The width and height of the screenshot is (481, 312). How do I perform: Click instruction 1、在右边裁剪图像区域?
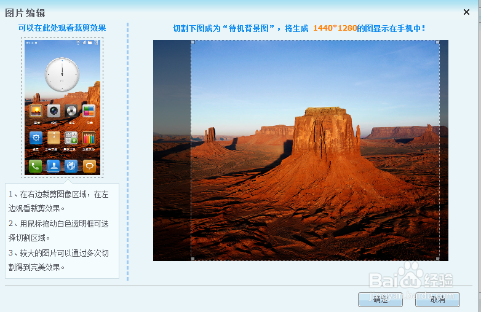(x=58, y=201)
